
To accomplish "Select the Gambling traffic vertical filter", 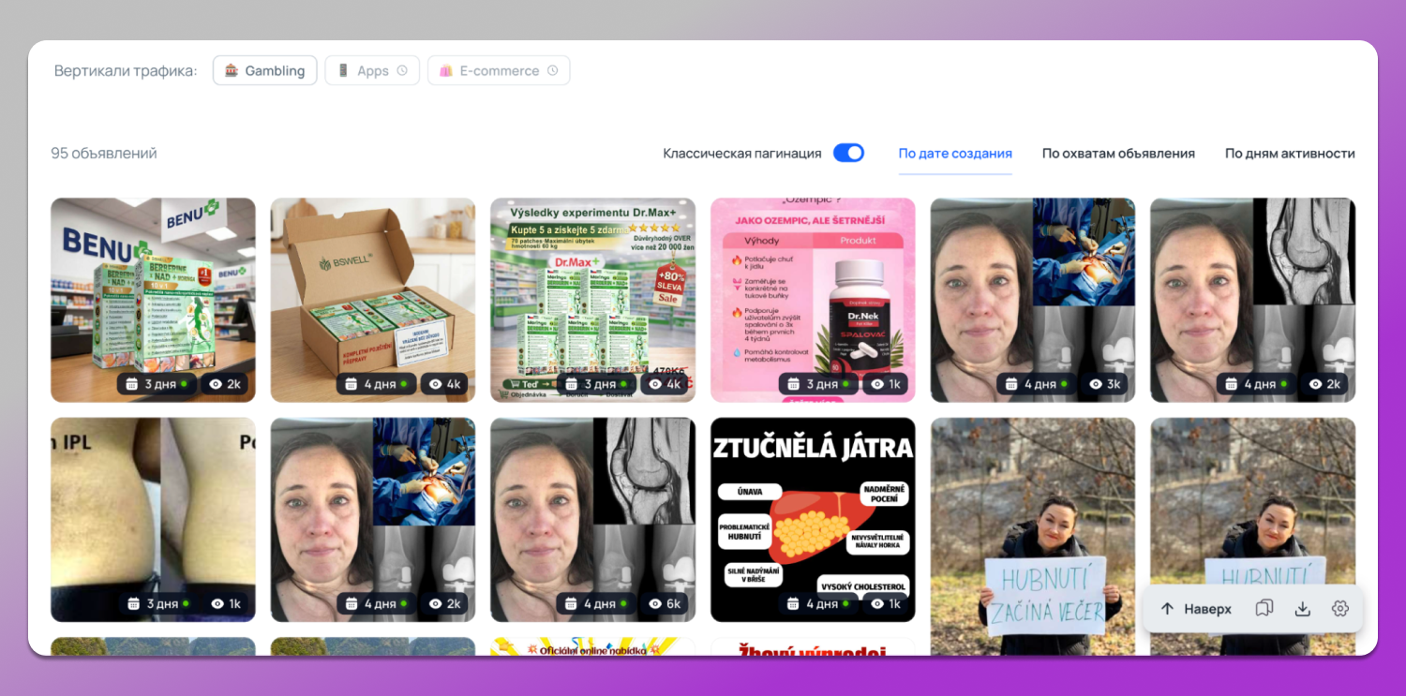I will [264, 69].
